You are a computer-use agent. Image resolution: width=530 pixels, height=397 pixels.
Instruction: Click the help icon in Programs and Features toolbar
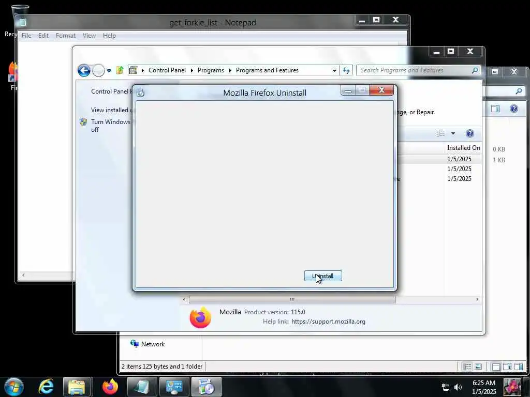coord(470,133)
